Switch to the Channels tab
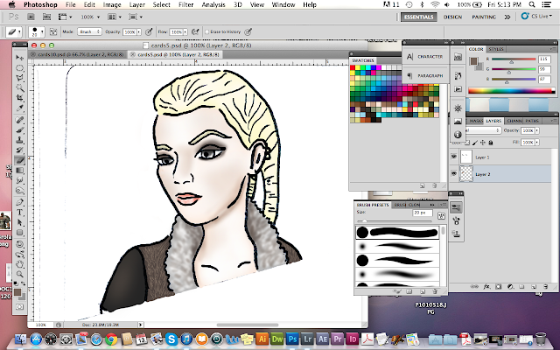The width and height of the screenshot is (560, 350). 514,121
